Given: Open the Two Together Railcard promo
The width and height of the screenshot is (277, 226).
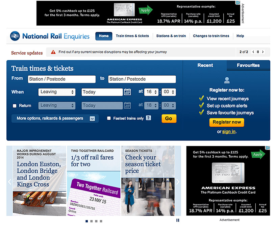Looking at the screenshot, I should (94, 181).
